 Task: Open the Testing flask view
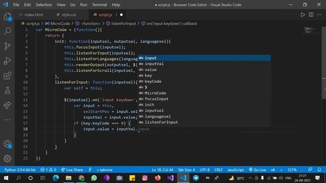click(8, 90)
